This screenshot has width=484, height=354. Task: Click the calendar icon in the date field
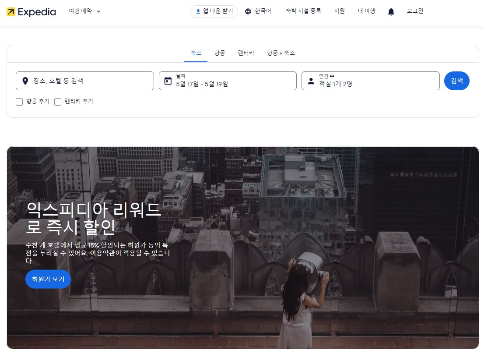(168, 81)
